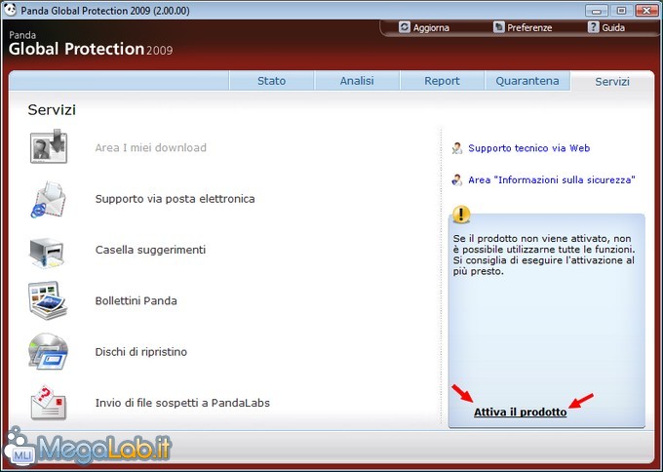
Task: Click the icon beside Informazioni sulla sicurezza
Action: click(457, 180)
